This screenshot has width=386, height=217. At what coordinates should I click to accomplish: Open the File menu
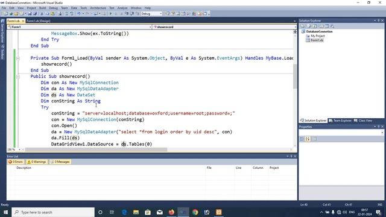tap(4, 8)
